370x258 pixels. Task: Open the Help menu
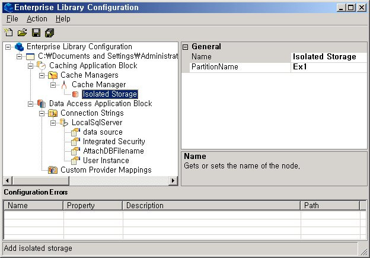[x=63, y=19]
